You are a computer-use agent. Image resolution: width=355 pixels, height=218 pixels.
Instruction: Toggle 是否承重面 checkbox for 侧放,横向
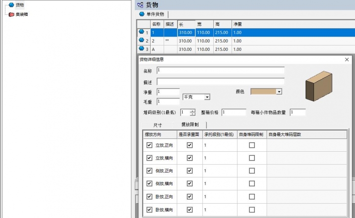(190, 183)
